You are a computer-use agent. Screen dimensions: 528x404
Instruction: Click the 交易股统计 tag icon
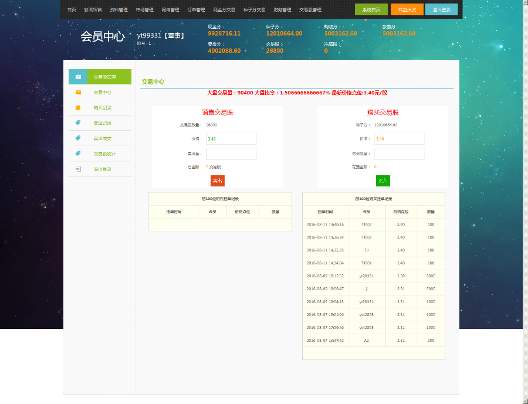pos(78,153)
